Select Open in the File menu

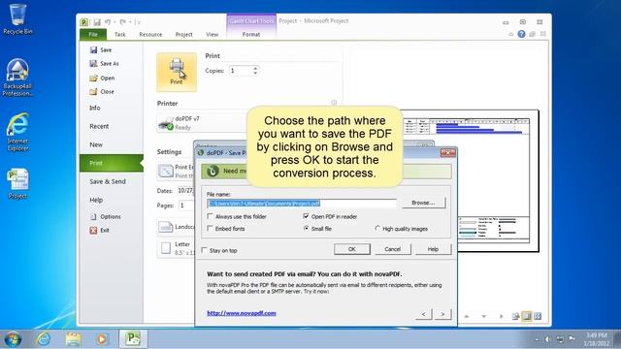102,78
